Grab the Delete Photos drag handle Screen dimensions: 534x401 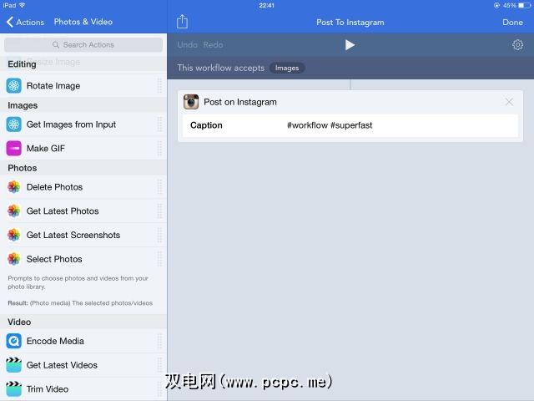(x=159, y=187)
